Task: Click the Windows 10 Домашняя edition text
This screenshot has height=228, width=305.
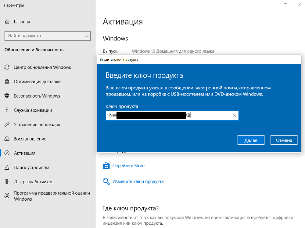Action: (x=173, y=51)
